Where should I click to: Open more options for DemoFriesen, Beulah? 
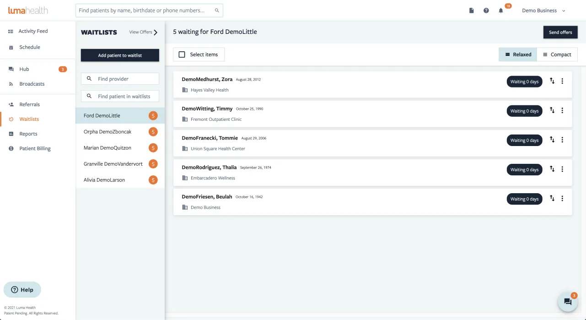click(x=562, y=198)
